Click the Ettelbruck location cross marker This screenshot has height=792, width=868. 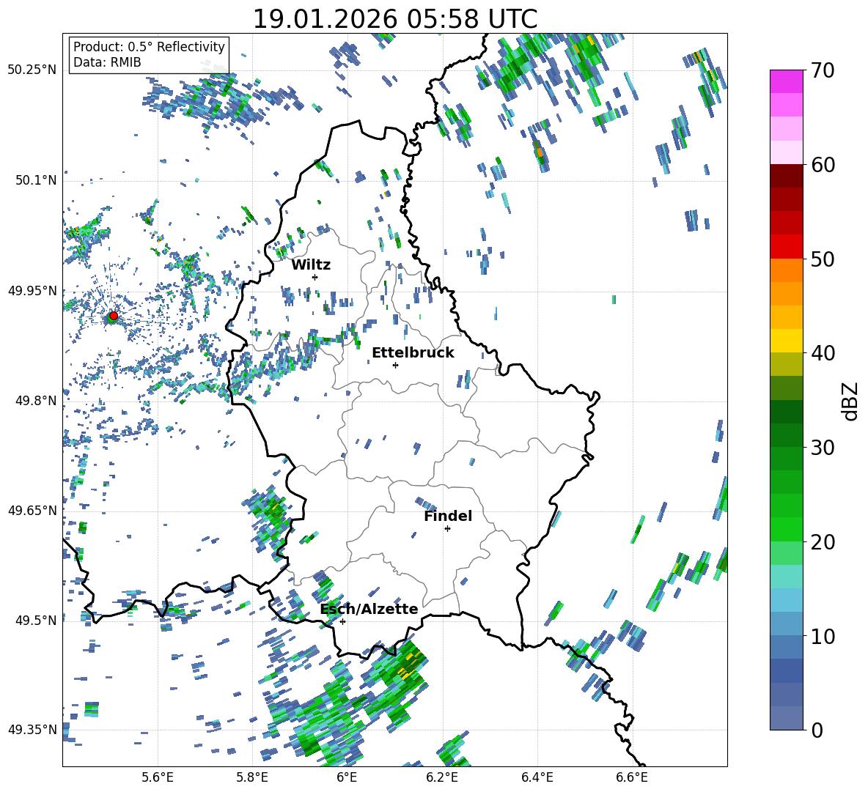[x=395, y=365]
